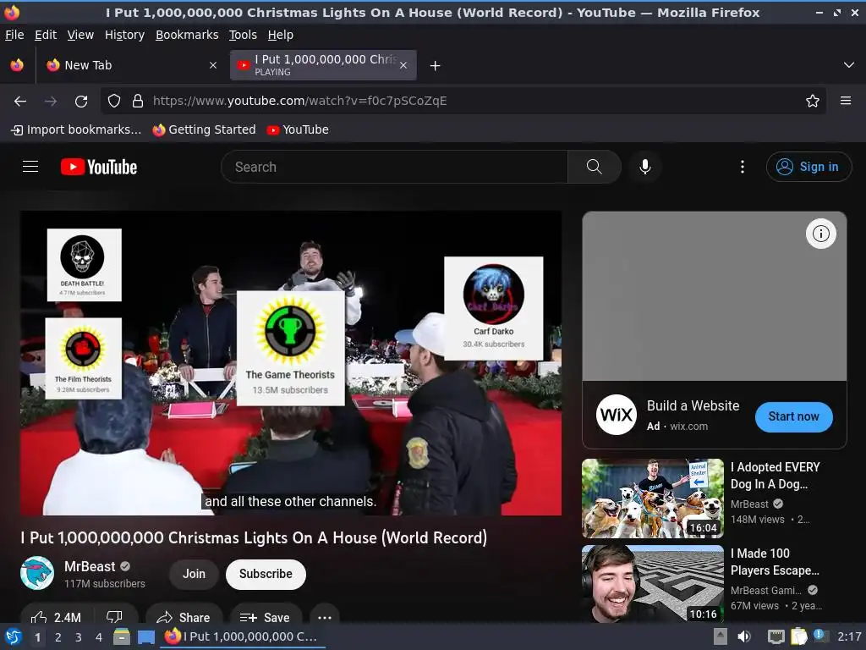Open the start menu launcher icon
The height and width of the screenshot is (650, 866).
click(14, 636)
